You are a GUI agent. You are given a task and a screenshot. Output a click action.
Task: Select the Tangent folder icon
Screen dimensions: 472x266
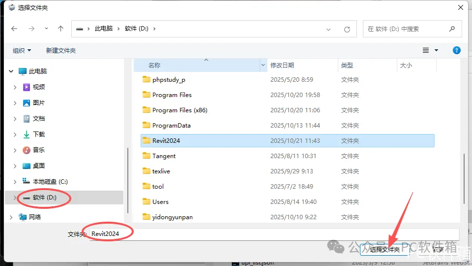(x=147, y=156)
